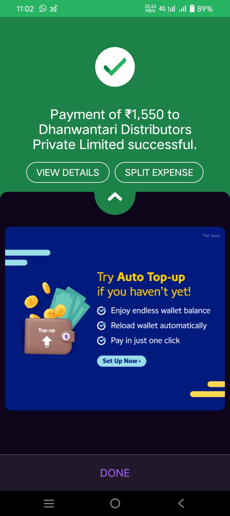Open the T&C Apply note

tap(211, 236)
